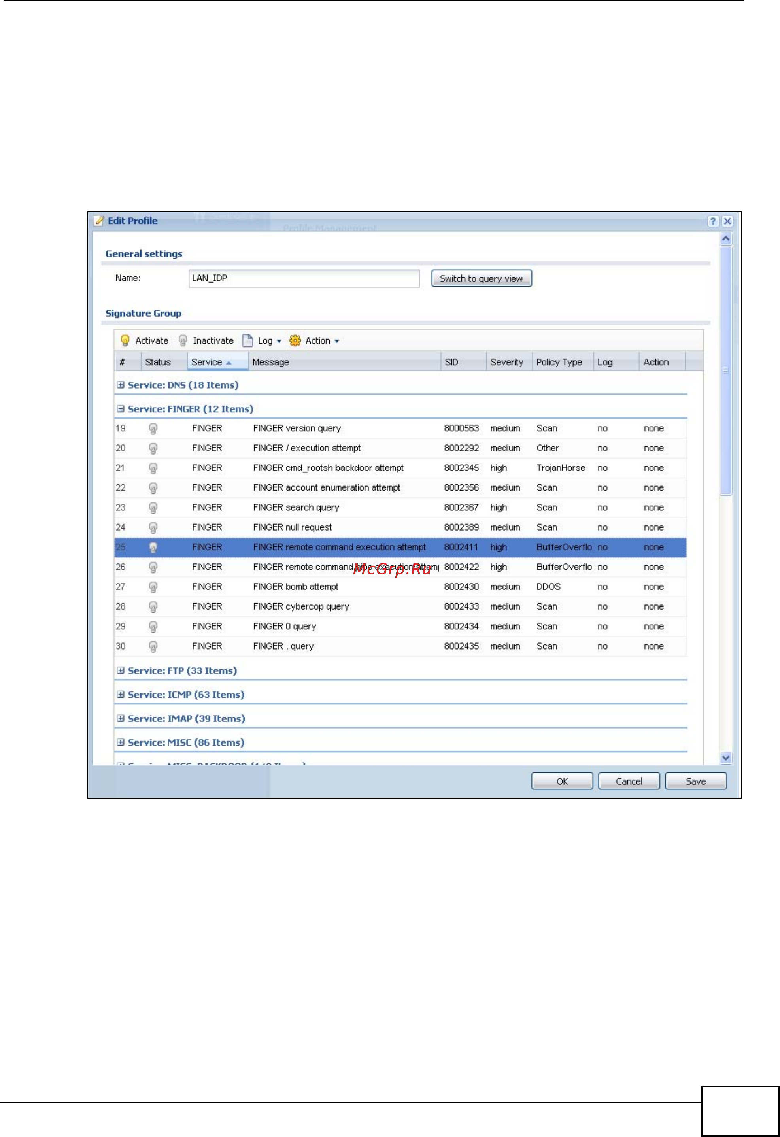Click the SID column header
The width and height of the screenshot is (780, 1137).
click(463, 362)
